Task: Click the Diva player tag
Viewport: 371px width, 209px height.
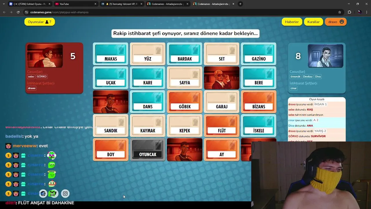Action: tap(318, 77)
